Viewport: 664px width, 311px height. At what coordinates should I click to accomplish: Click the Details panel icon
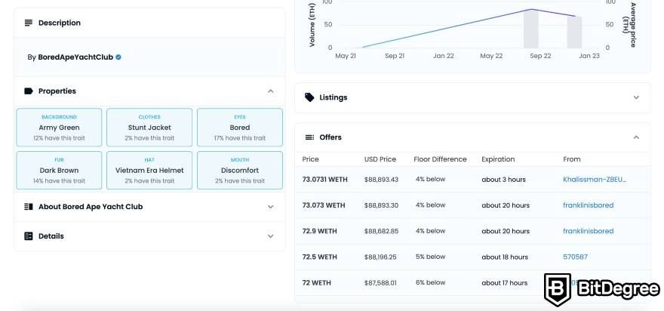(29, 236)
